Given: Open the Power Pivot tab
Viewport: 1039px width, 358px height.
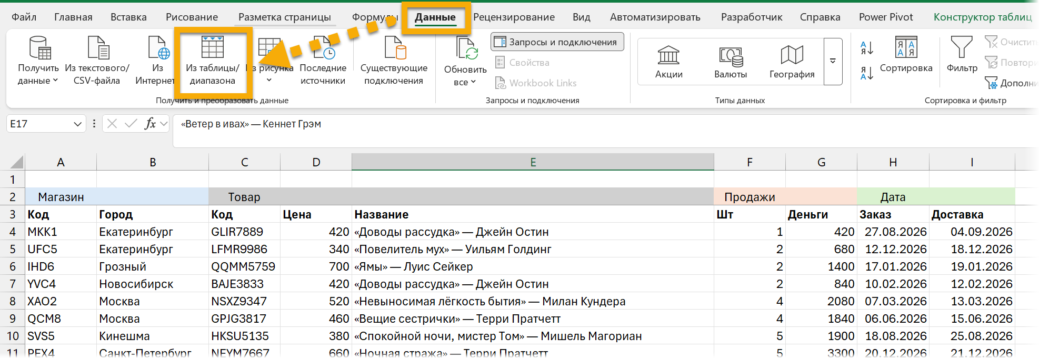Looking at the screenshot, I should coord(886,17).
